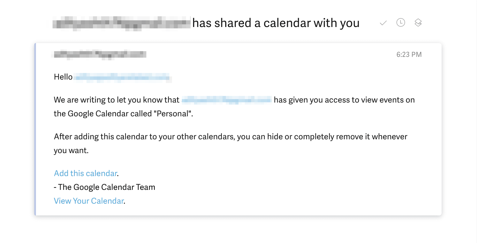Image resolution: width=477 pixels, height=243 pixels.
Task: Click the blurred name in the subject line
Action: tap(121, 23)
